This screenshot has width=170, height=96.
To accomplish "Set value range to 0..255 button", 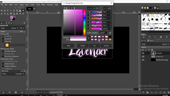I will pos(96,8).
